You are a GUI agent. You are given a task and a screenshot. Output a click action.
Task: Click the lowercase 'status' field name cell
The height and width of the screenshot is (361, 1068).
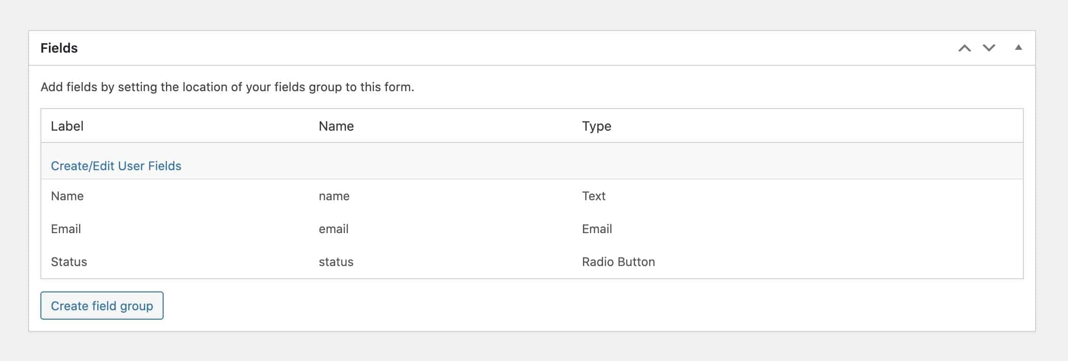click(336, 262)
